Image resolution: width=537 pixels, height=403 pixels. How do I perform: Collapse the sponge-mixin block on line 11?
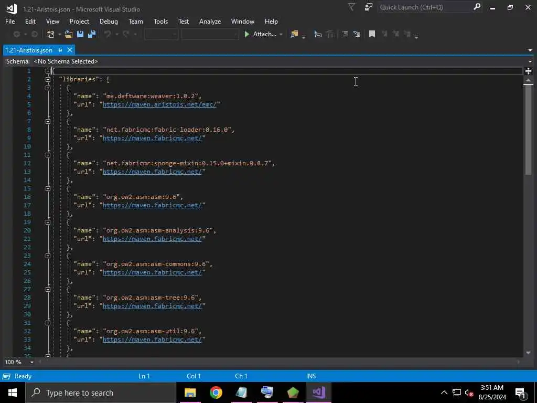(48, 155)
